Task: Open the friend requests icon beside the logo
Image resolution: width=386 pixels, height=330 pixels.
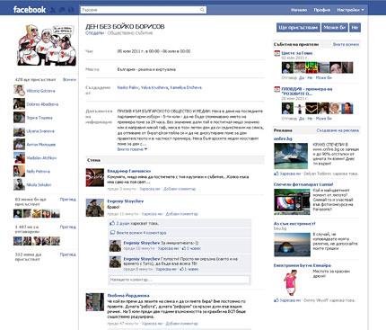Action: pyautogui.click(x=53, y=10)
